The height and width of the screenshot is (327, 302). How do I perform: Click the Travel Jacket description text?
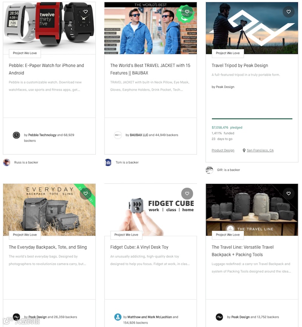point(150,86)
